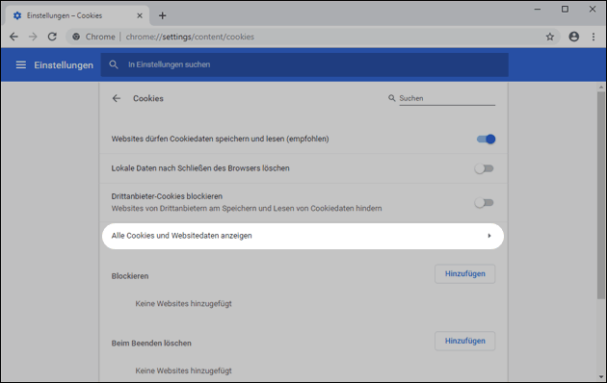Enable Lokale Daten nach Schließen löschen

(485, 168)
